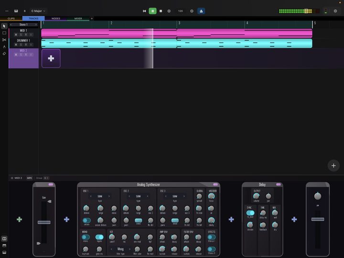Image resolution: width=344 pixels, height=258 pixels.
Task: Toggle Delay module purple power button
Action: tap(279, 184)
